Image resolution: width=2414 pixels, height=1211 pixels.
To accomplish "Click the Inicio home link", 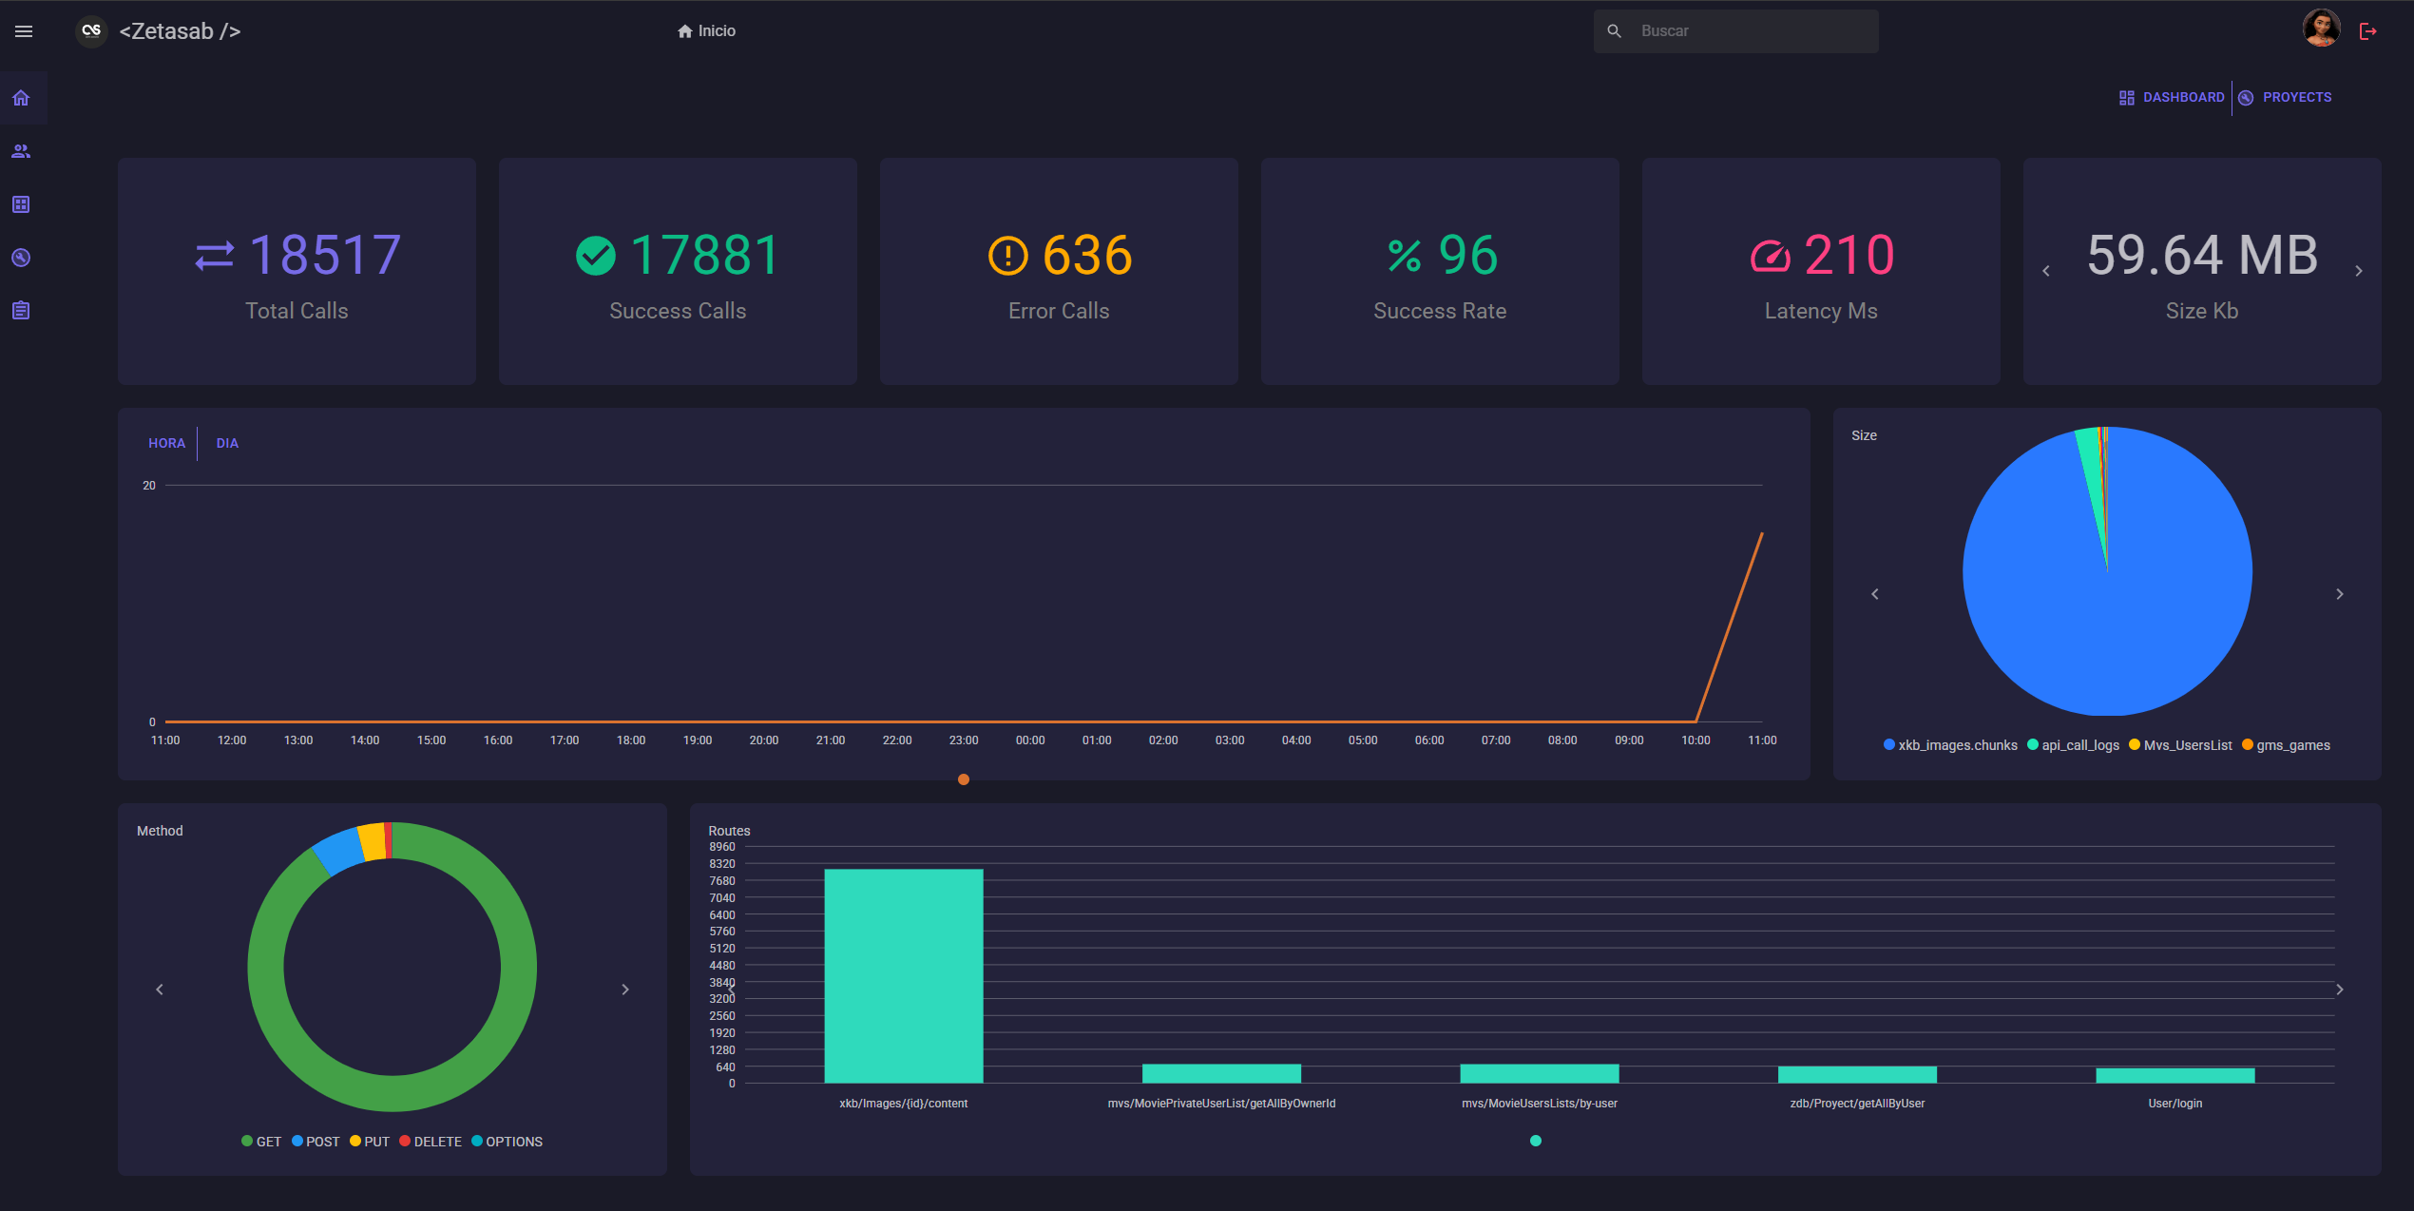I will (706, 30).
